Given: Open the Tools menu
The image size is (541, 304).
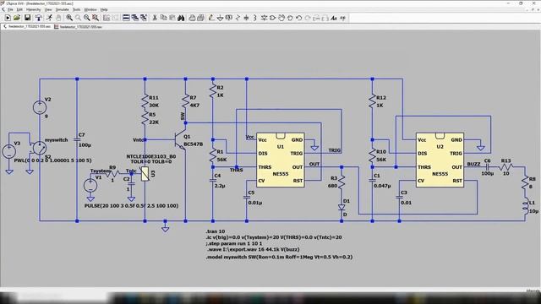Looking at the screenshot, I should pos(77,9).
